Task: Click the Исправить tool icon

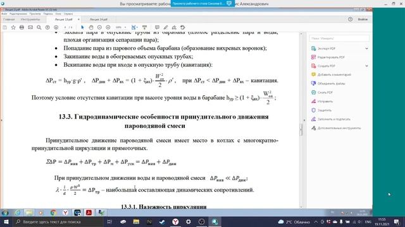Action: 314,102
